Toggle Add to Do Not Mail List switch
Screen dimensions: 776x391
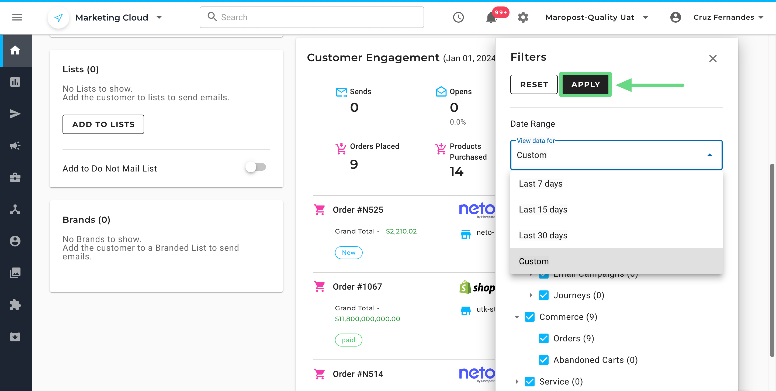(255, 167)
